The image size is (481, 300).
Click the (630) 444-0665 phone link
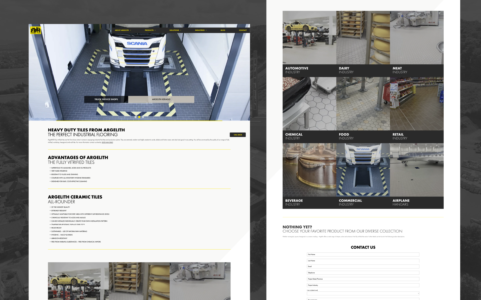(107, 142)
